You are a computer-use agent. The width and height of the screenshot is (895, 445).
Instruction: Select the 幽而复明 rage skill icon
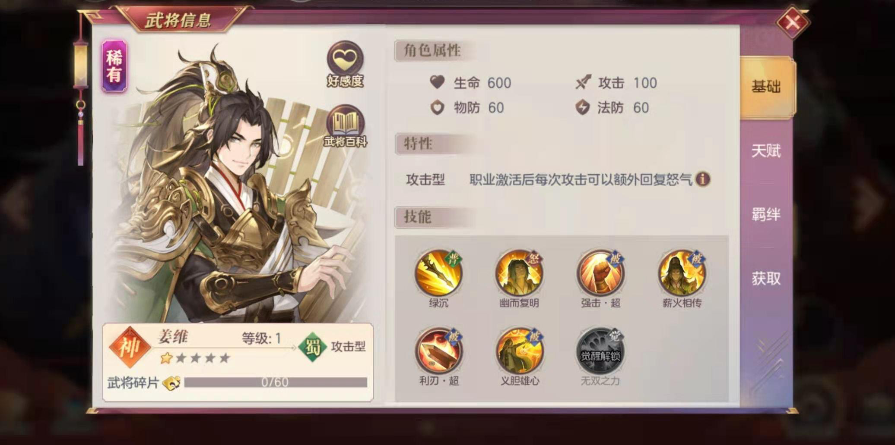click(x=519, y=273)
